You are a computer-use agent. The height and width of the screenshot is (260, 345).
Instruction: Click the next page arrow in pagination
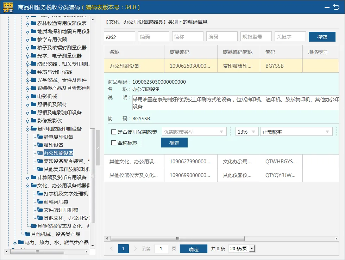[x=135, y=249]
